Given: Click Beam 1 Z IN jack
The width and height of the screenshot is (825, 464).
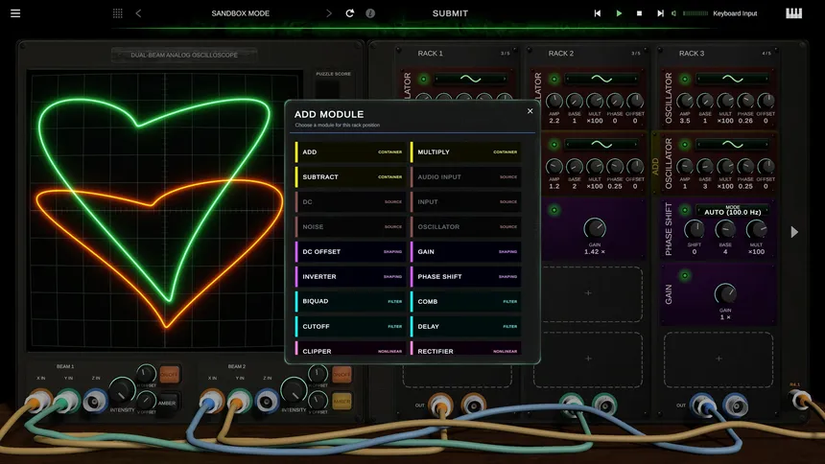Looking at the screenshot, I should click(95, 401).
